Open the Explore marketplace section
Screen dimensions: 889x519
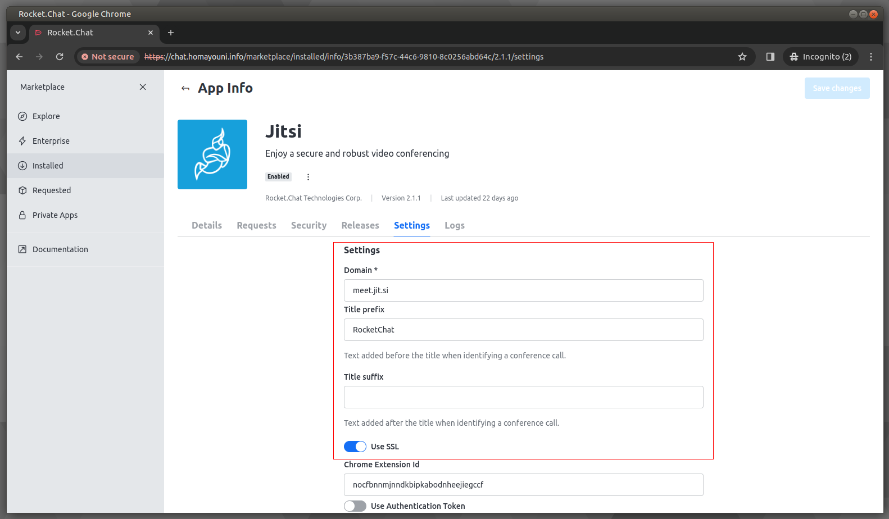[x=85, y=116]
